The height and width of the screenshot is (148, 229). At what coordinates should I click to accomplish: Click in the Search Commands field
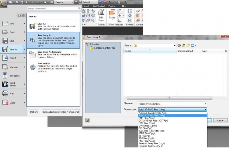tap(53, 9)
